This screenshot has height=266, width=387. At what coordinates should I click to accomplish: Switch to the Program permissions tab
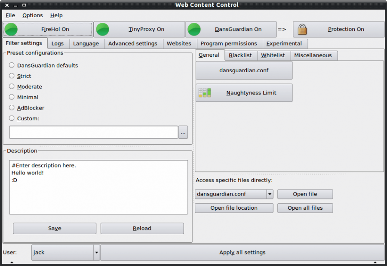[x=228, y=43]
